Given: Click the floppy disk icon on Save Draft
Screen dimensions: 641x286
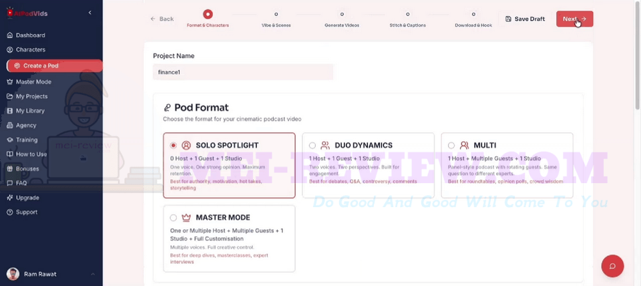Looking at the screenshot, I should coord(508,19).
